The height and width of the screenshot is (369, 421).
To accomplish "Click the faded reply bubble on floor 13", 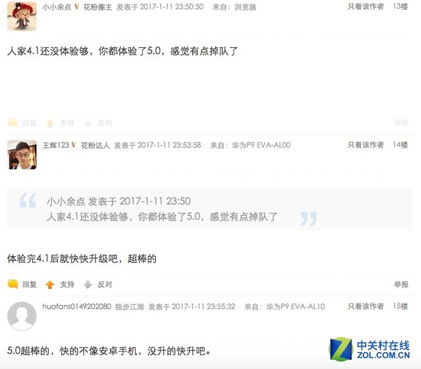I will [x=12, y=123].
